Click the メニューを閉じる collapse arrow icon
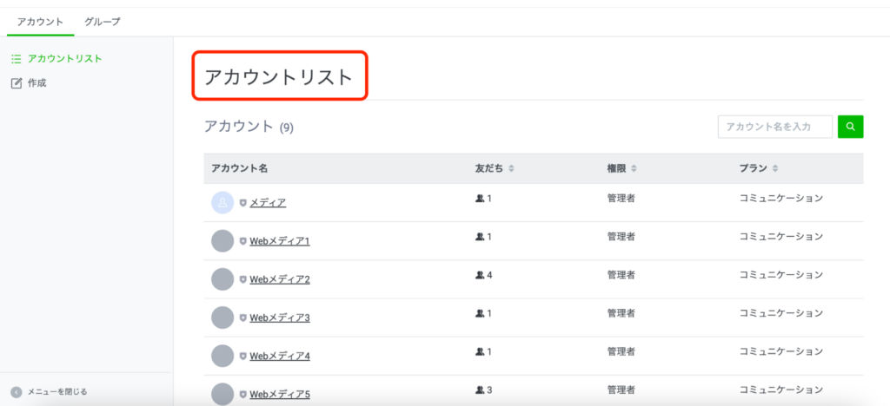 17,392
